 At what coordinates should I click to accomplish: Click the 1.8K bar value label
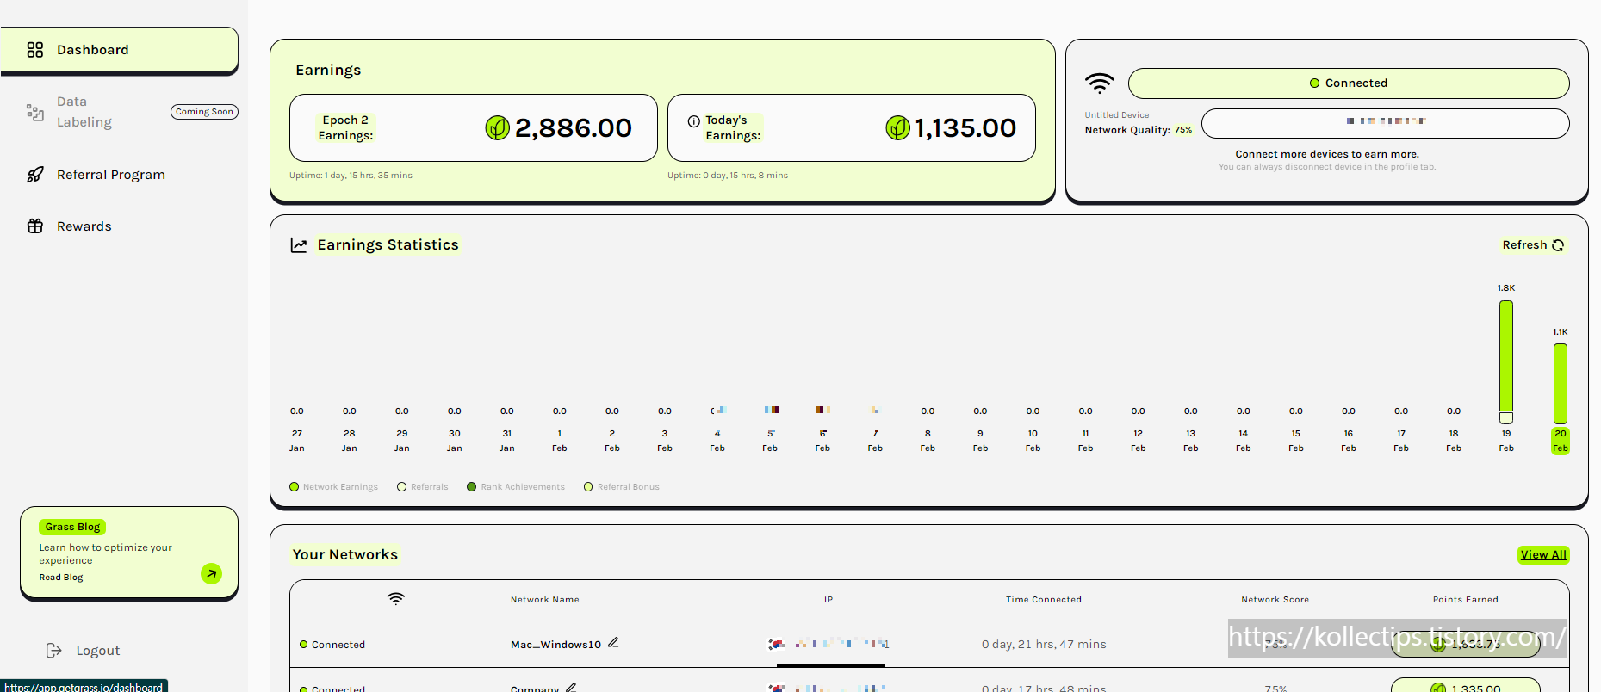(1506, 288)
